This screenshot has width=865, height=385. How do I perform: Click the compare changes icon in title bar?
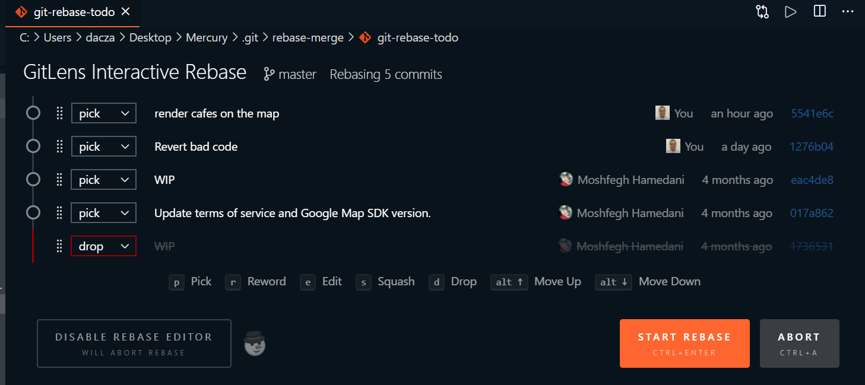coord(762,12)
